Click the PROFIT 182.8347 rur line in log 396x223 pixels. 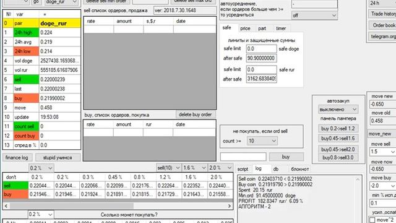[270, 201]
